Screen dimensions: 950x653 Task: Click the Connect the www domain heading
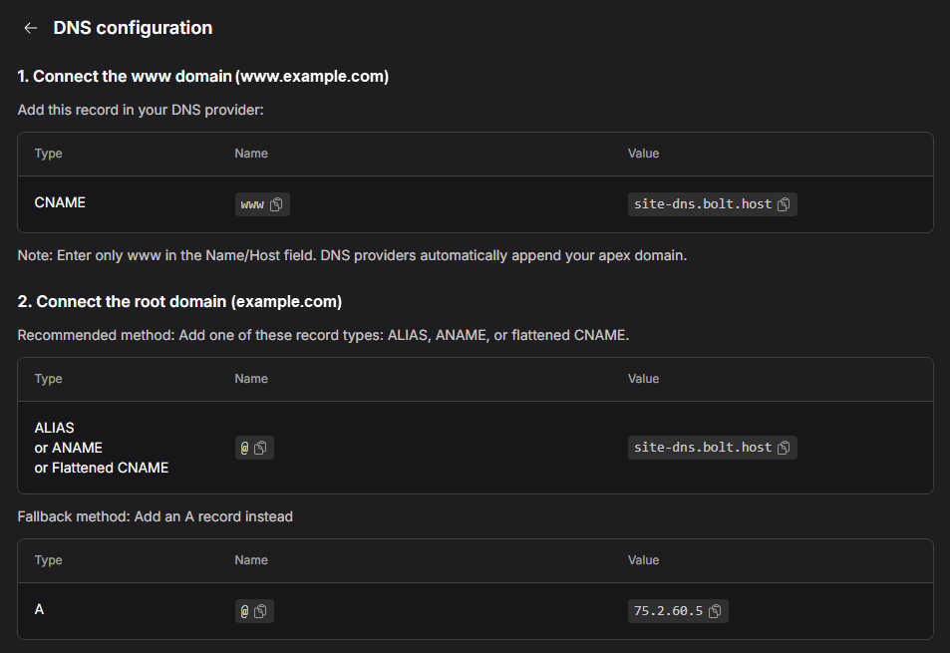202,76
